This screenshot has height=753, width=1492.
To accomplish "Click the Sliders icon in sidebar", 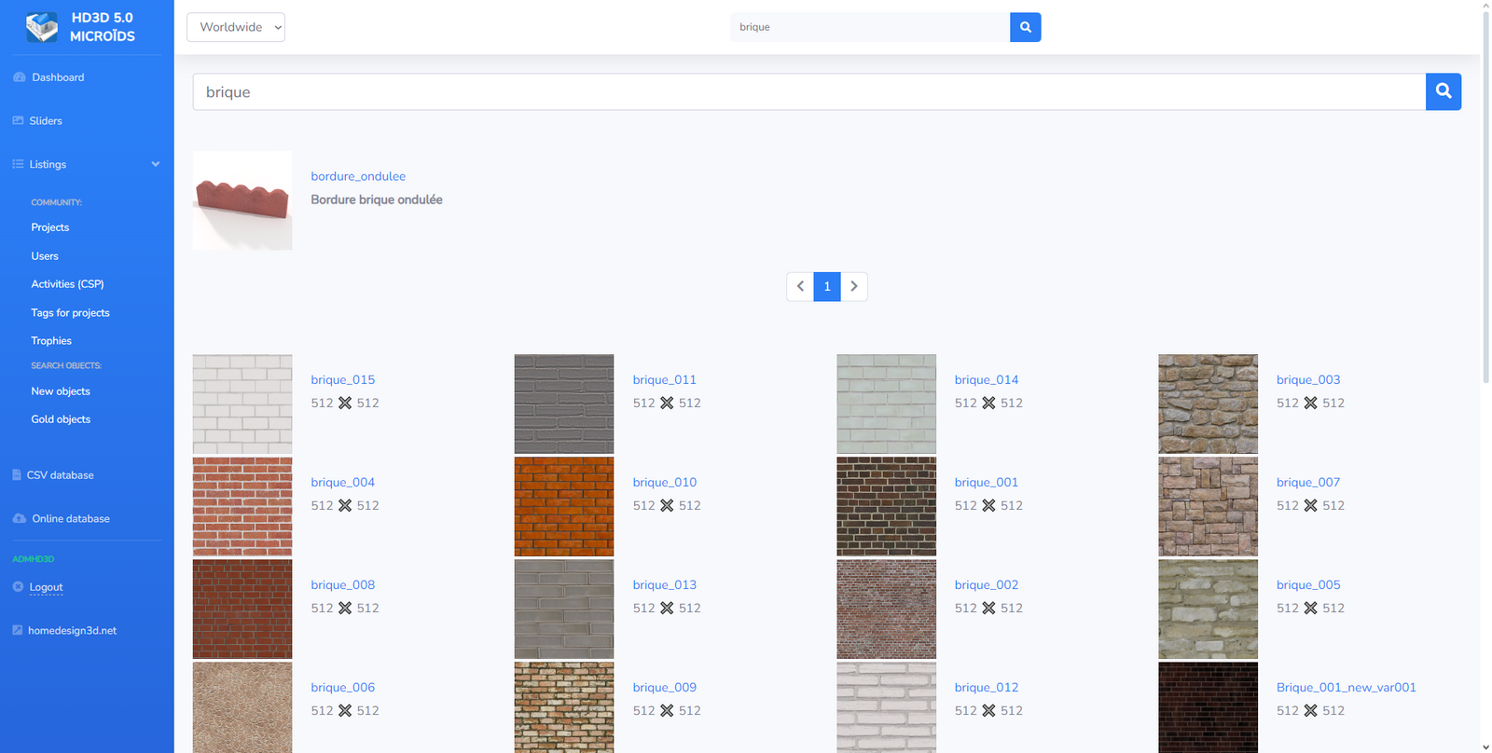I will click(18, 120).
